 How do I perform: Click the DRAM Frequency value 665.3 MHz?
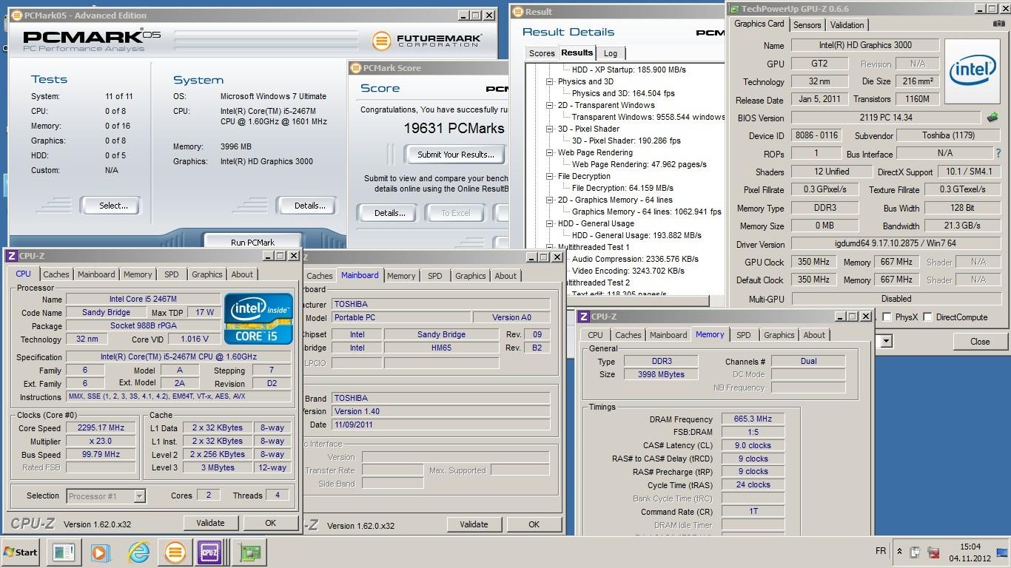point(753,419)
